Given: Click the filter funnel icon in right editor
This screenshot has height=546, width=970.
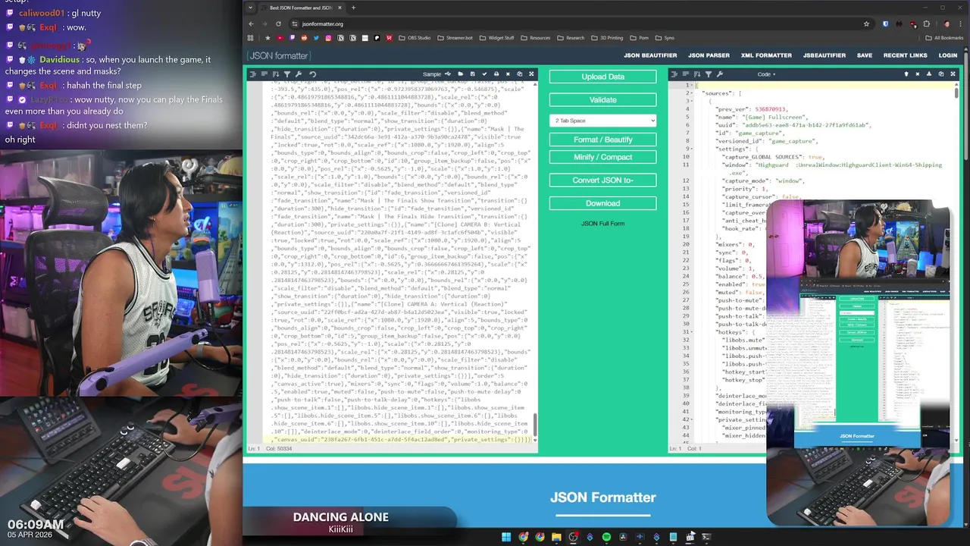Looking at the screenshot, I should 709,74.
